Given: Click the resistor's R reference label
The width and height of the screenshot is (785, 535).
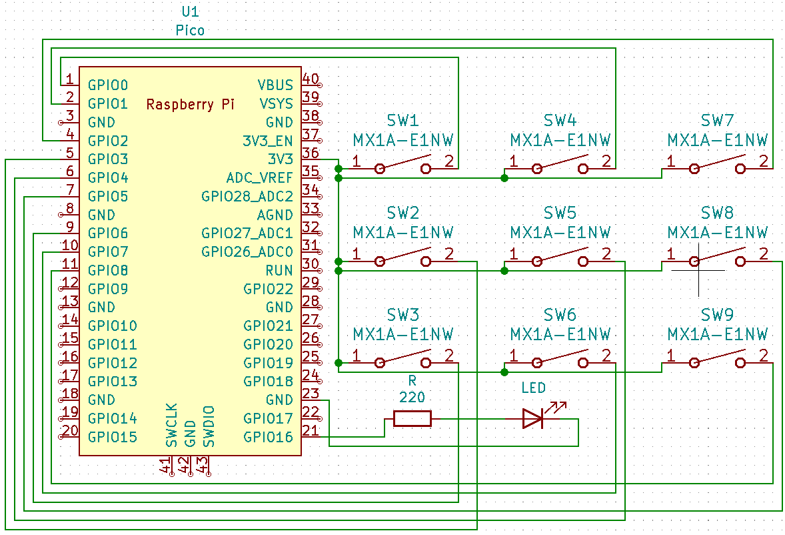Looking at the screenshot, I should [x=412, y=381].
